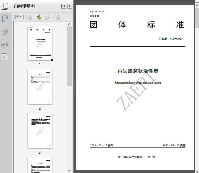199x173 pixels.
Task: Rotate pages clockwise icon
Action: (x=57, y=17)
